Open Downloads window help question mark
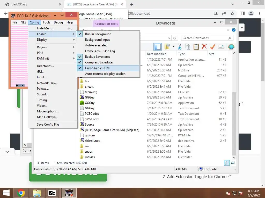The height and width of the screenshot is (198, 265). coord(234,30)
